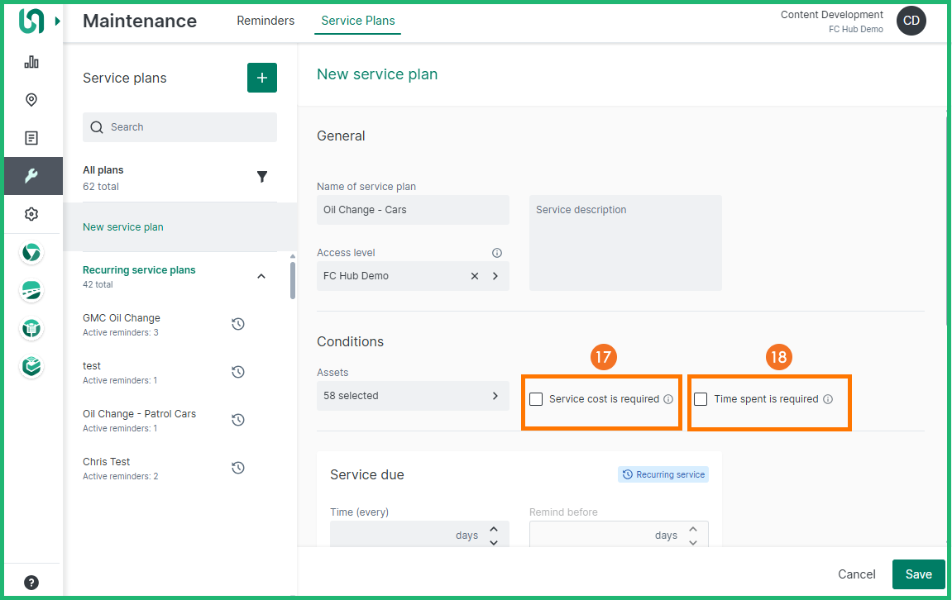Expand the Assets 58 selected selector
This screenshot has width=952, height=600.
click(x=495, y=396)
